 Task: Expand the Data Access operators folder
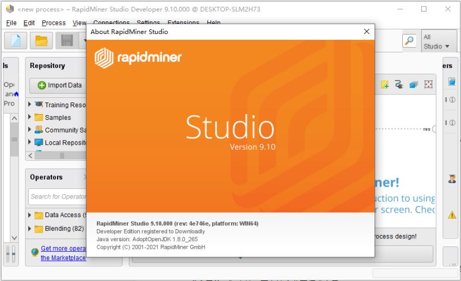click(x=30, y=215)
